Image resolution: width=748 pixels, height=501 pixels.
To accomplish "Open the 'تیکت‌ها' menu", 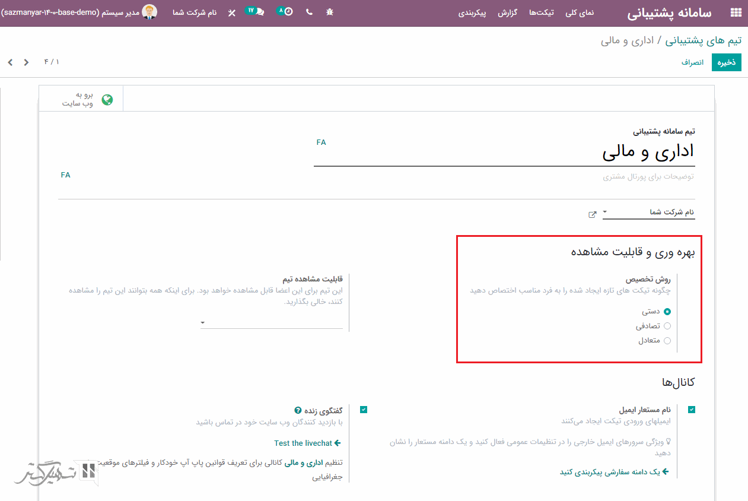I will (541, 12).
